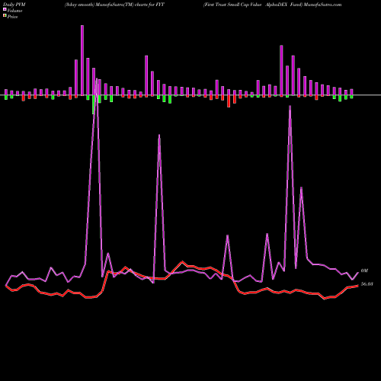Click the tallest magenta volume bar
Screen dimensions: 381x381
(x=82, y=60)
